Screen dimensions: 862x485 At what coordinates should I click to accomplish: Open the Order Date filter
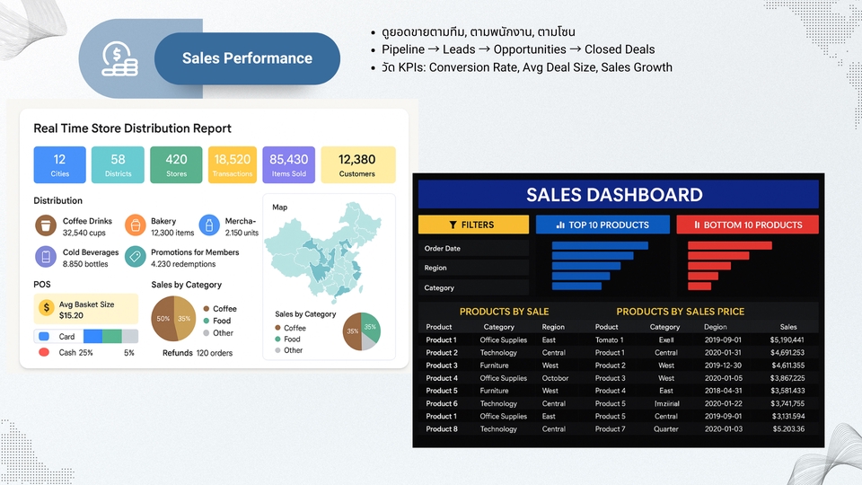pos(474,248)
